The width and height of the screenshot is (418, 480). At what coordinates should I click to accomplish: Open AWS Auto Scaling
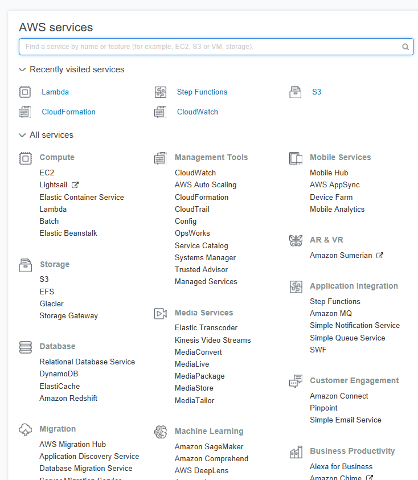point(206,185)
